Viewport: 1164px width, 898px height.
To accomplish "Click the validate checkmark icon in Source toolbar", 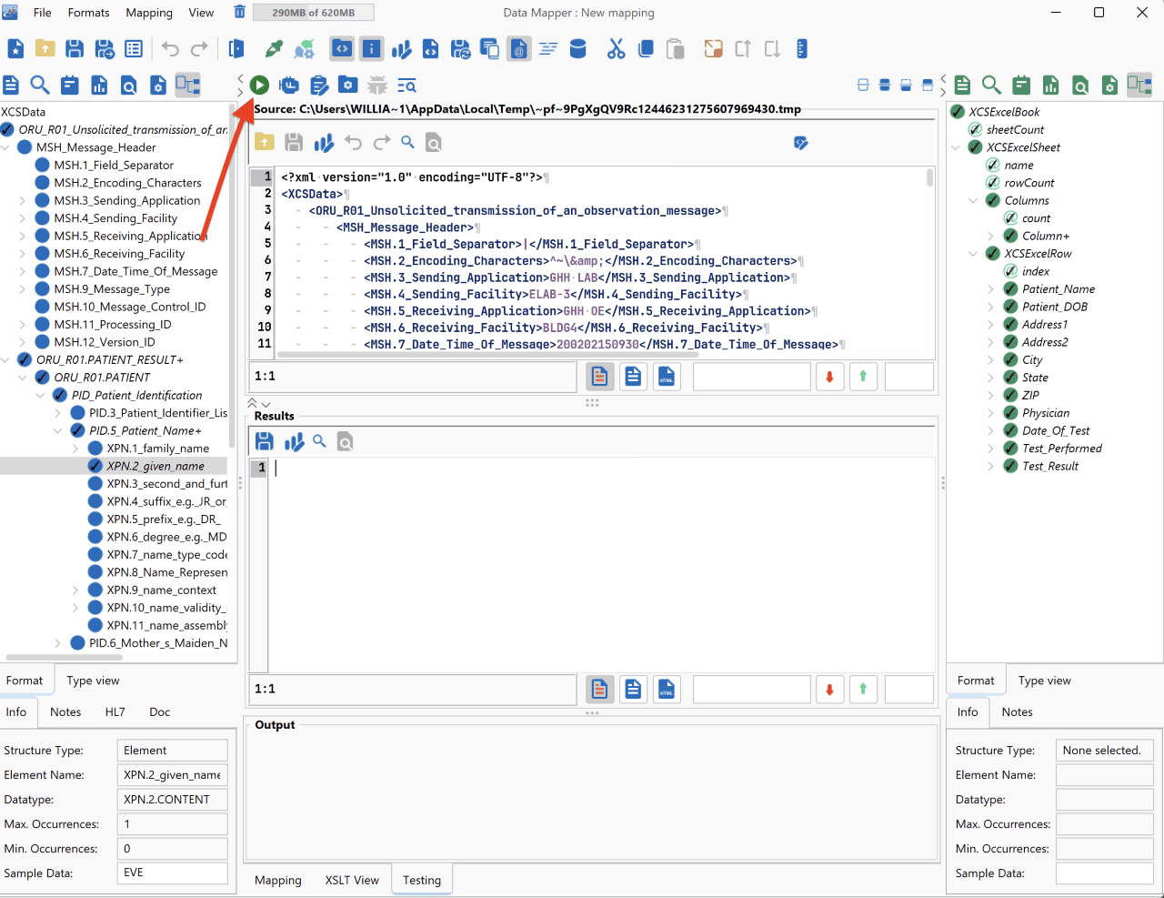I will click(801, 143).
